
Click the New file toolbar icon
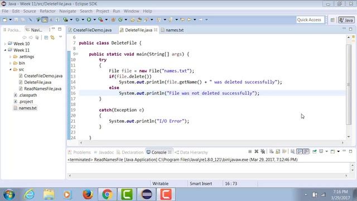click(5, 20)
